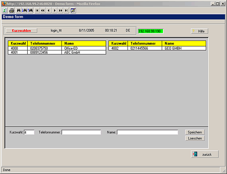Go to previous record arrow
This screenshot has height=174, width=227.
[49, 10]
